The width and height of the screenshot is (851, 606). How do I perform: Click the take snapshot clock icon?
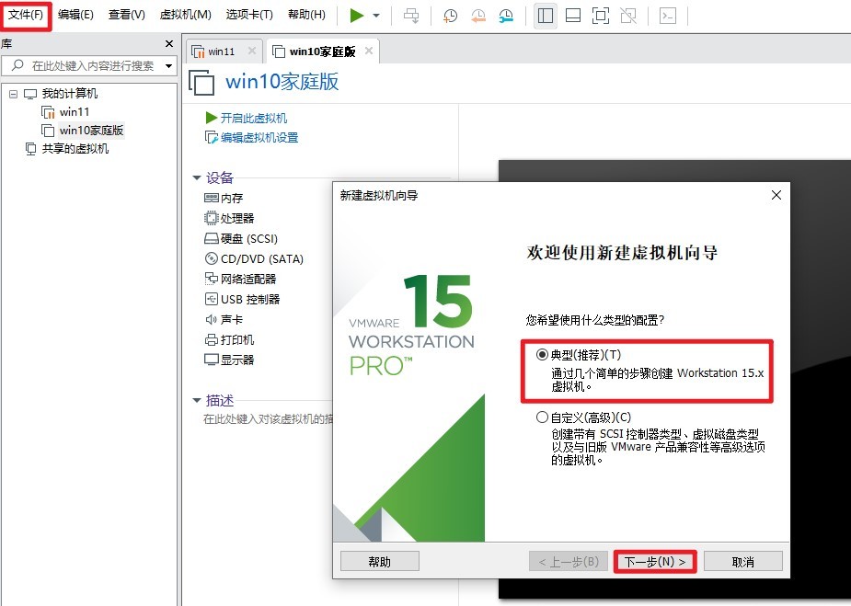[450, 16]
